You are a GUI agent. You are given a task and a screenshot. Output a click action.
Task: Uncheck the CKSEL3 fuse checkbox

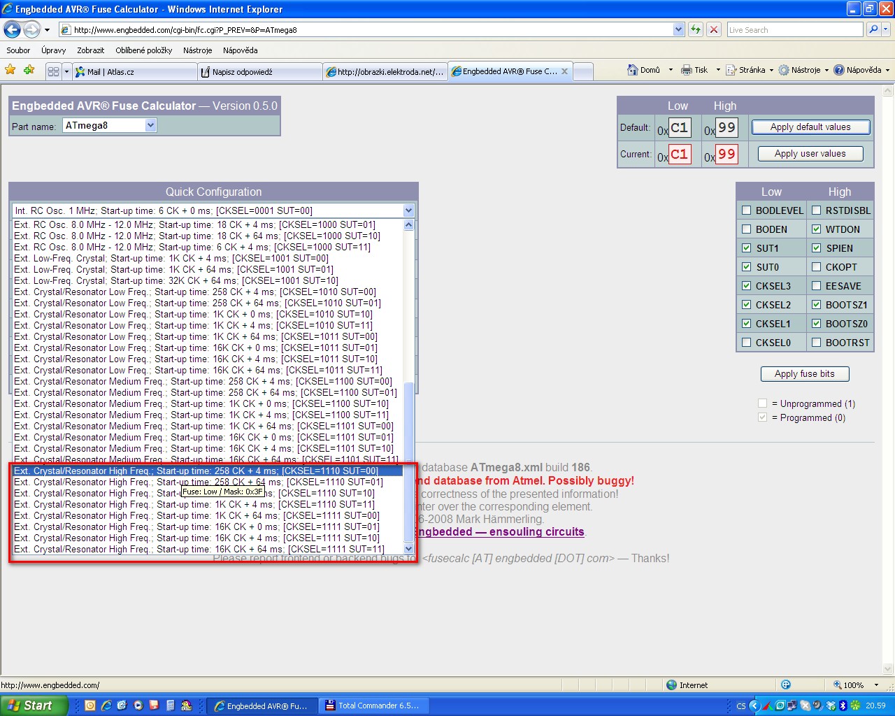click(x=746, y=286)
